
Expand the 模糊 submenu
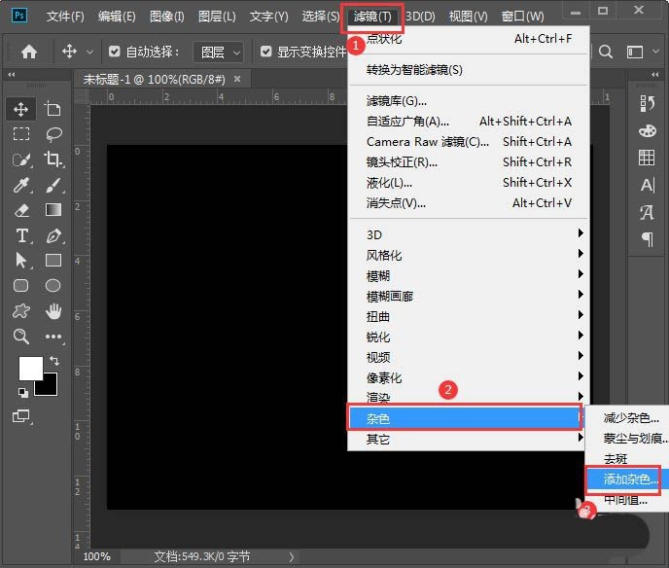[468, 275]
